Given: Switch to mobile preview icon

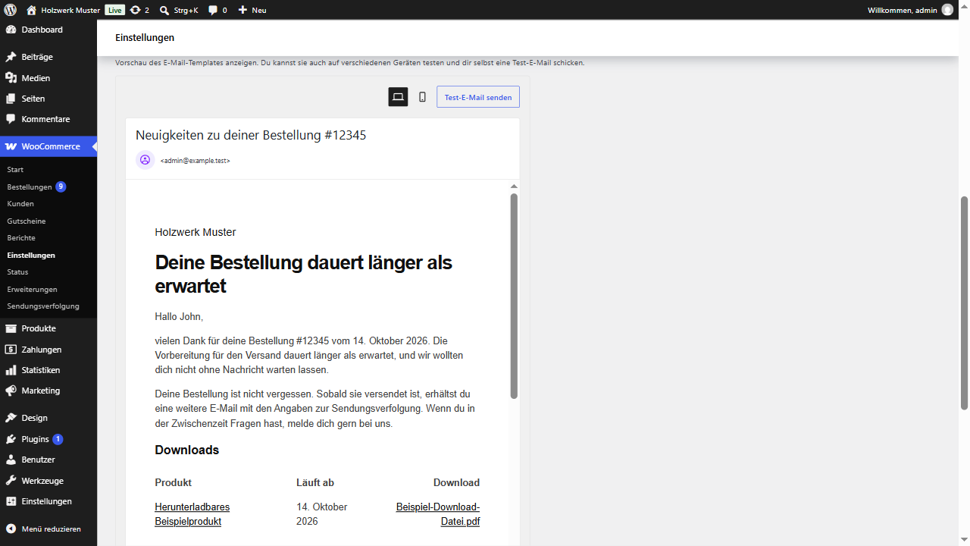Looking at the screenshot, I should click(422, 97).
